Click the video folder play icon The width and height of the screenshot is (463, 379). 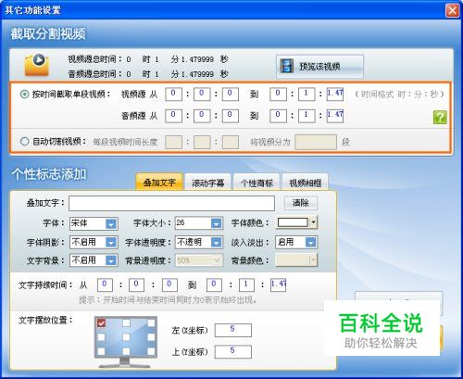(x=37, y=65)
